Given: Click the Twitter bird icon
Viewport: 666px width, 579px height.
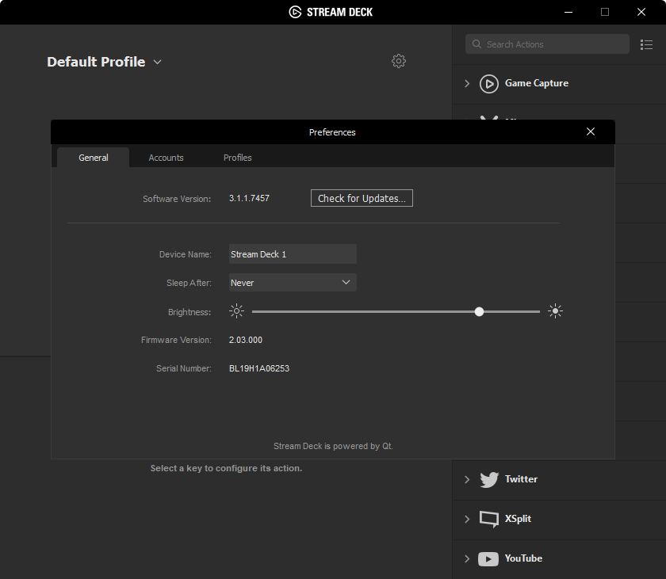Looking at the screenshot, I should 489,480.
